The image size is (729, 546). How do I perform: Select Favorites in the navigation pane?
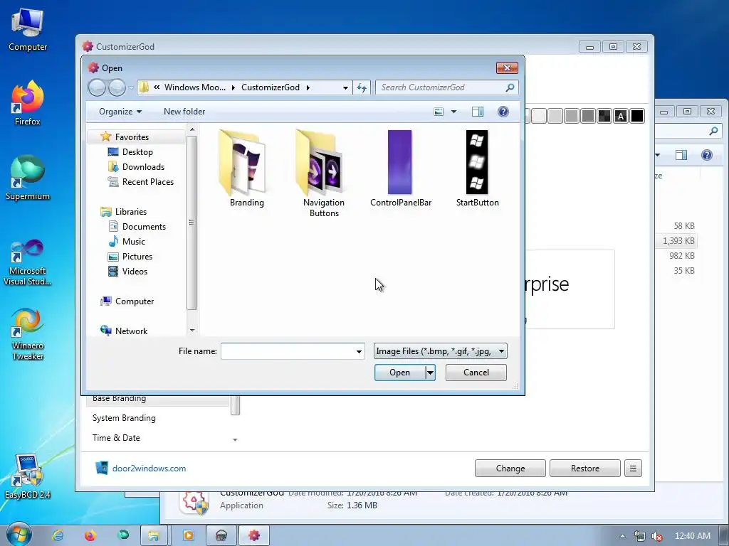click(x=132, y=137)
